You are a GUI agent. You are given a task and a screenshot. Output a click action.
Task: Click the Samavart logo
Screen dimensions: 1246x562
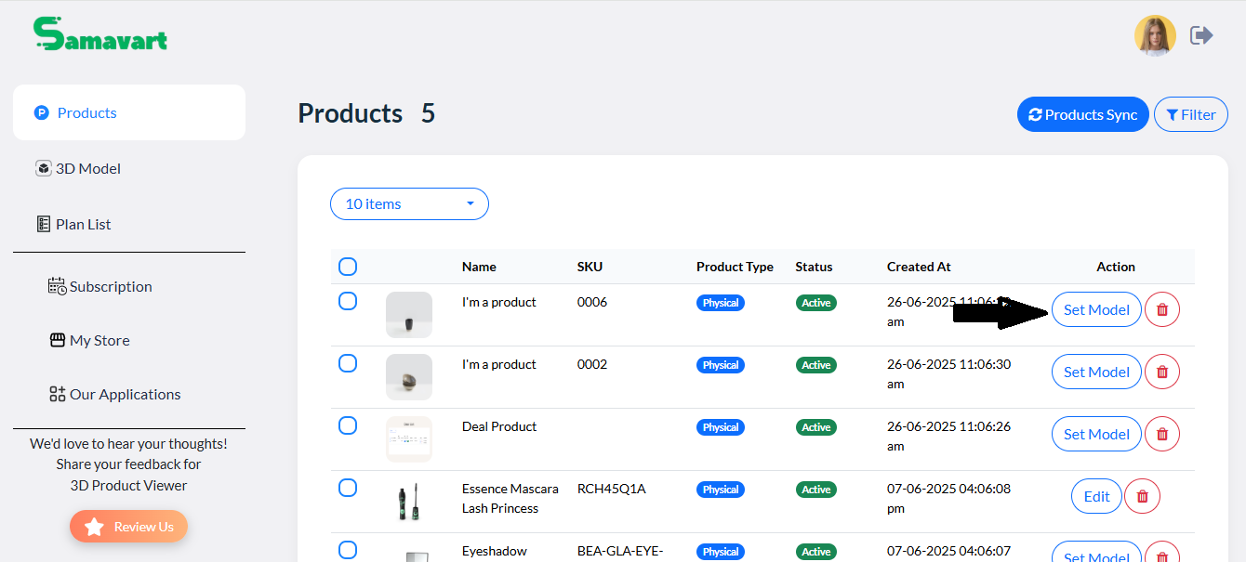pyautogui.click(x=100, y=34)
